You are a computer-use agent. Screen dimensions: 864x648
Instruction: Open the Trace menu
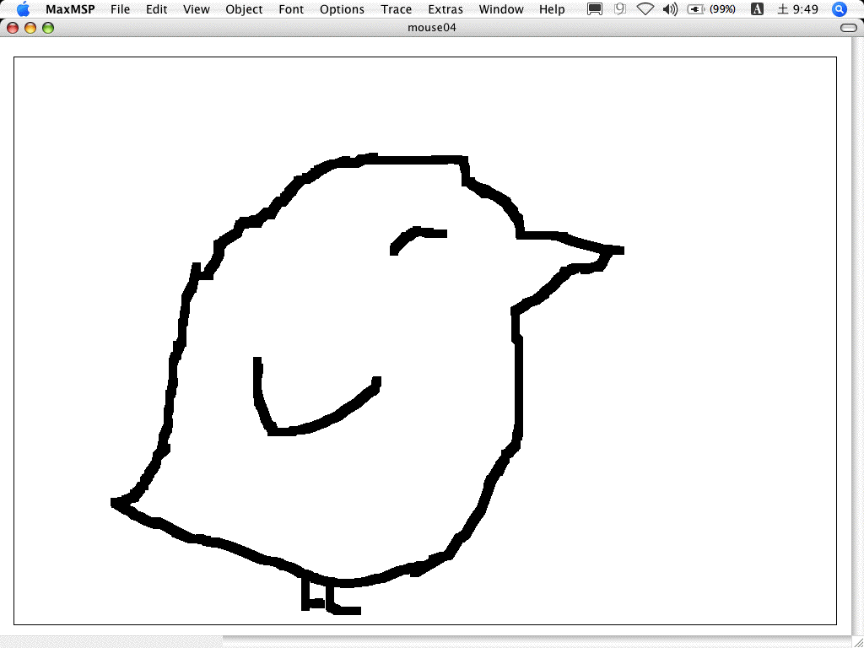pos(397,9)
